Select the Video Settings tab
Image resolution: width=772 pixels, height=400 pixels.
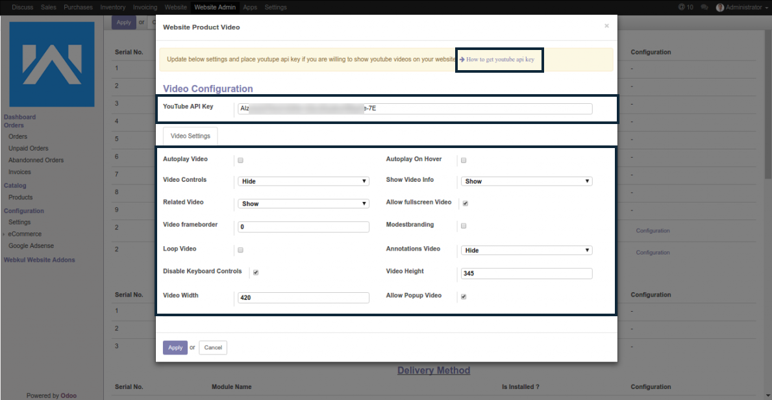(190, 136)
